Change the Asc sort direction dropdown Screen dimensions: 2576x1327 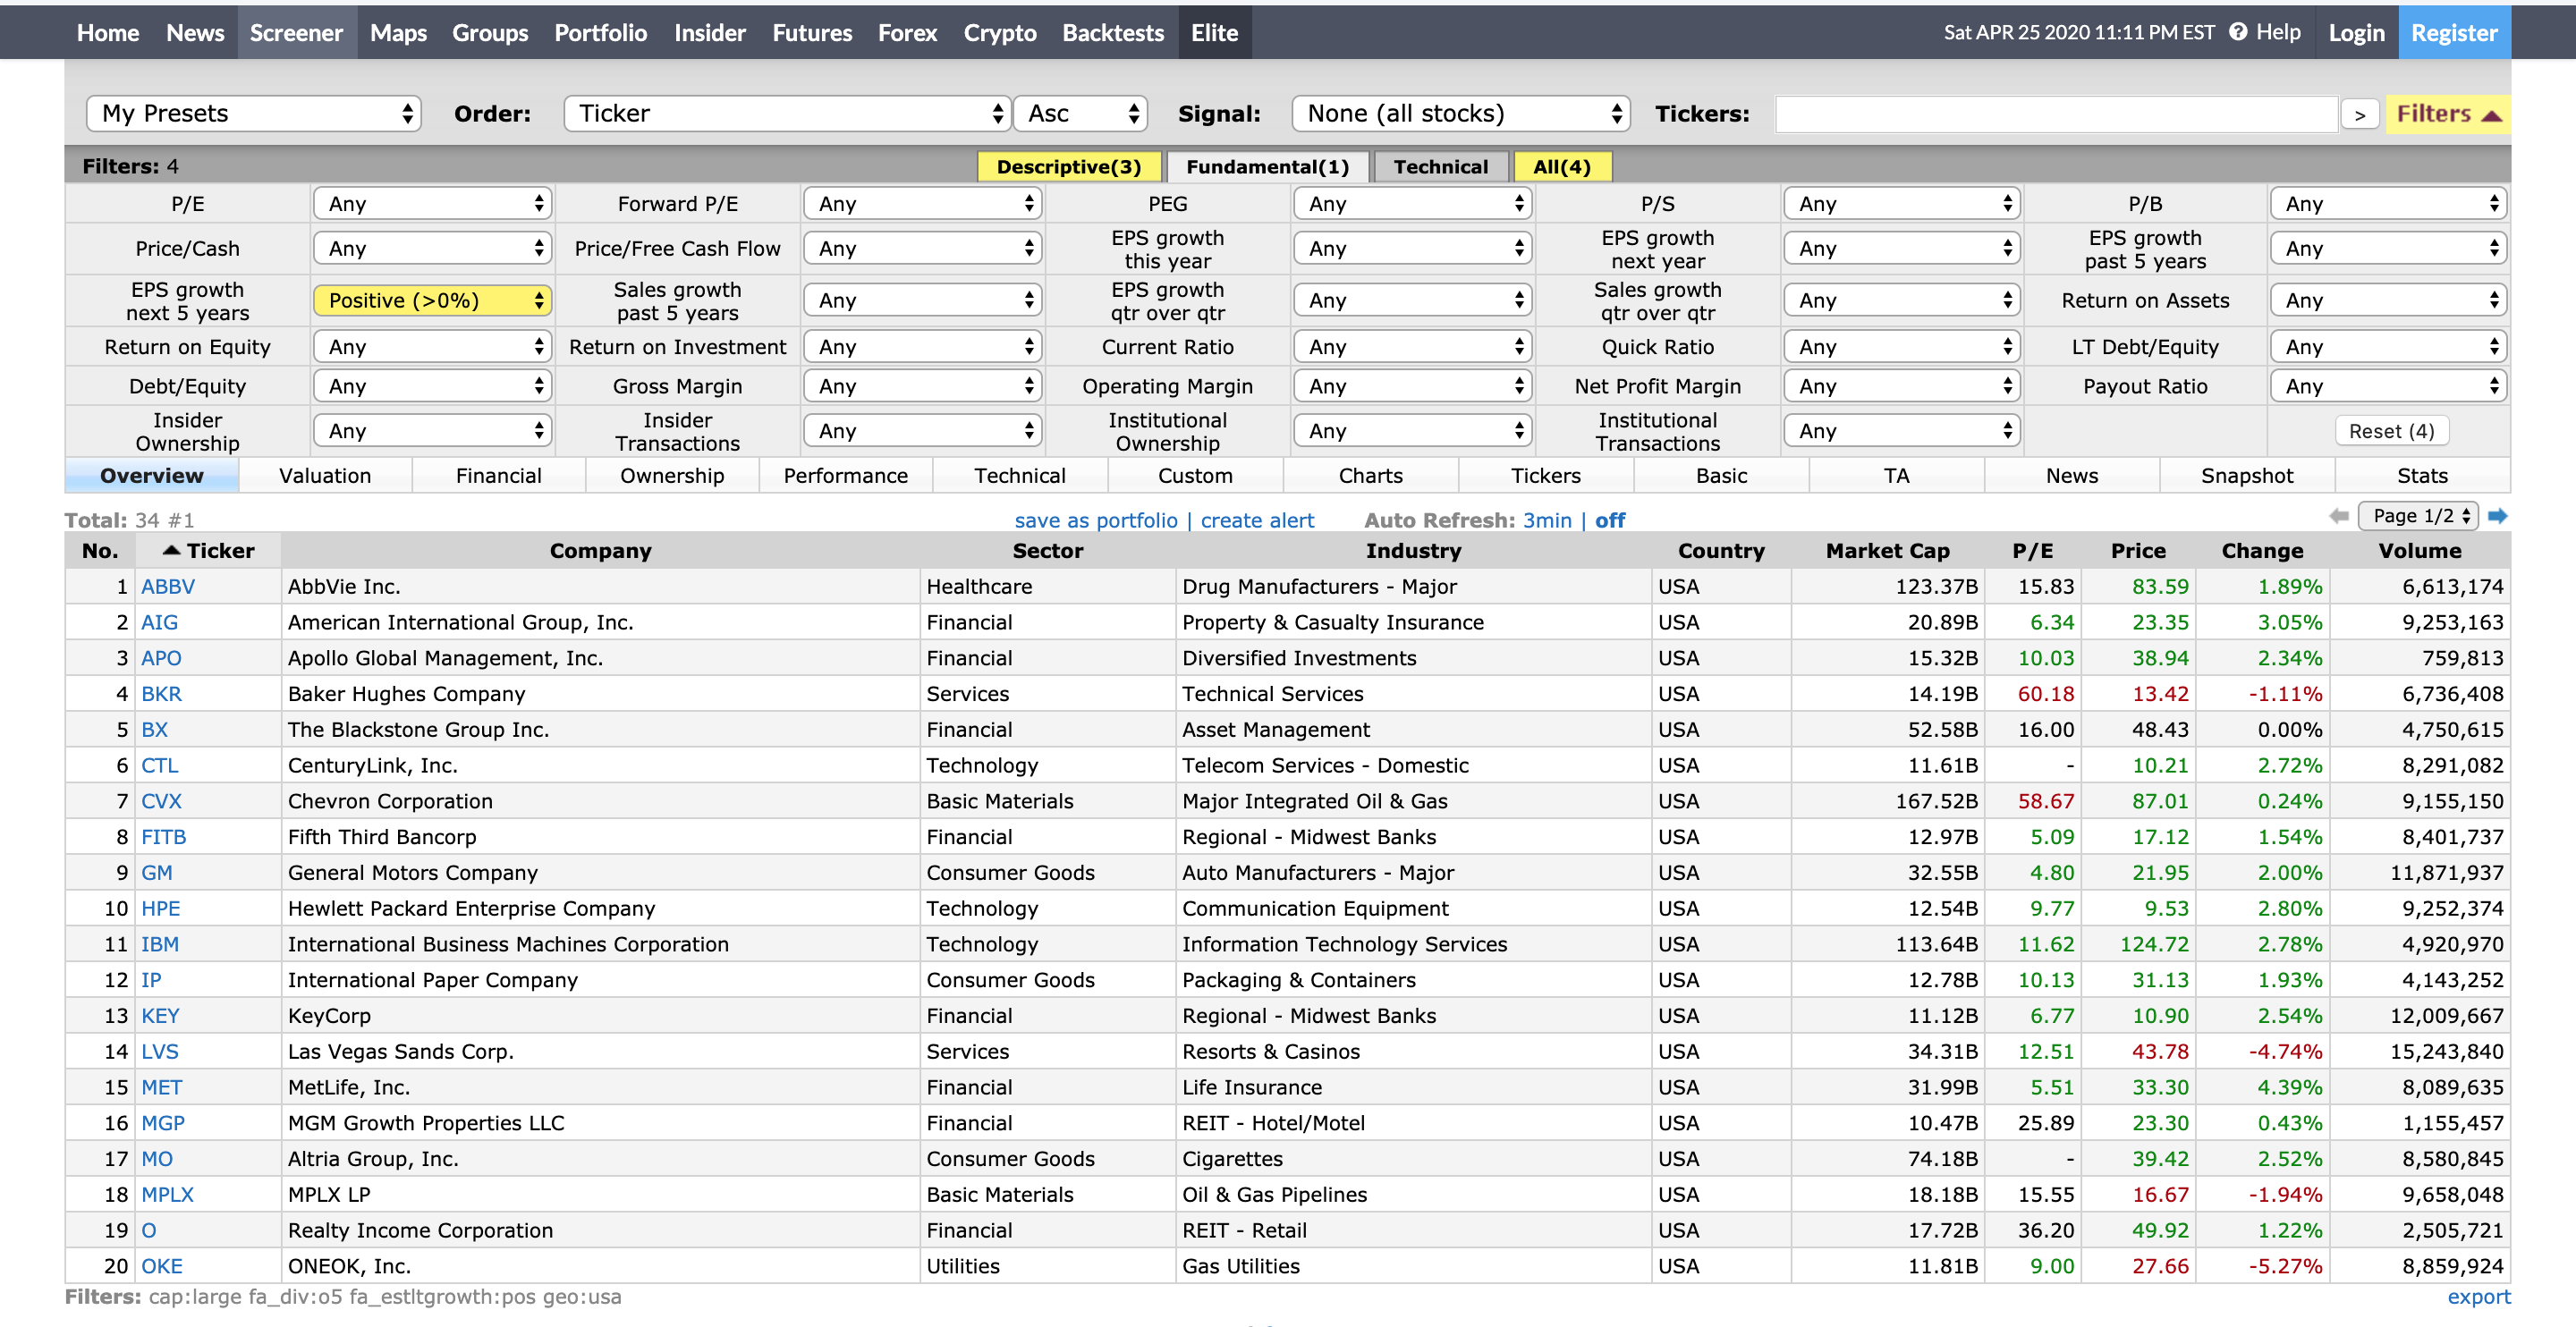pyautogui.click(x=1081, y=114)
